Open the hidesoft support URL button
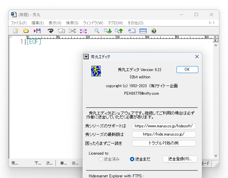 (164, 126)
